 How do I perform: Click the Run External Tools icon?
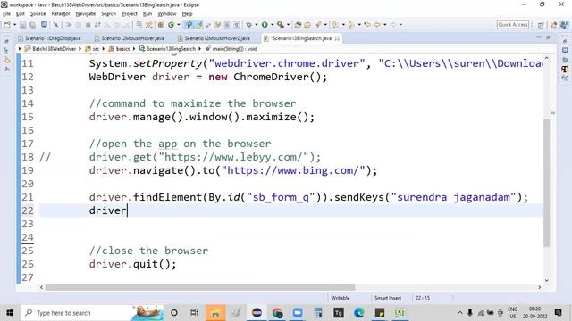click(280, 25)
